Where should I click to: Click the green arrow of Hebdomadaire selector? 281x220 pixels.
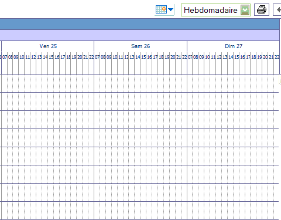(245, 10)
